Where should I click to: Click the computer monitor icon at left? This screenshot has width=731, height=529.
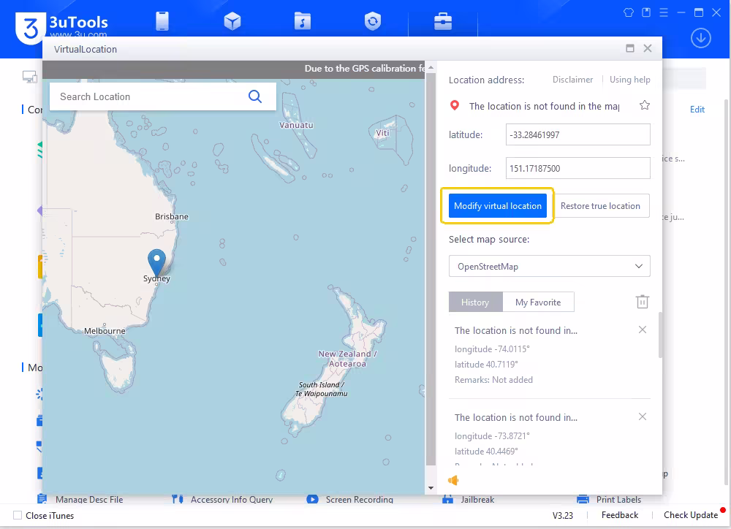point(30,77)
